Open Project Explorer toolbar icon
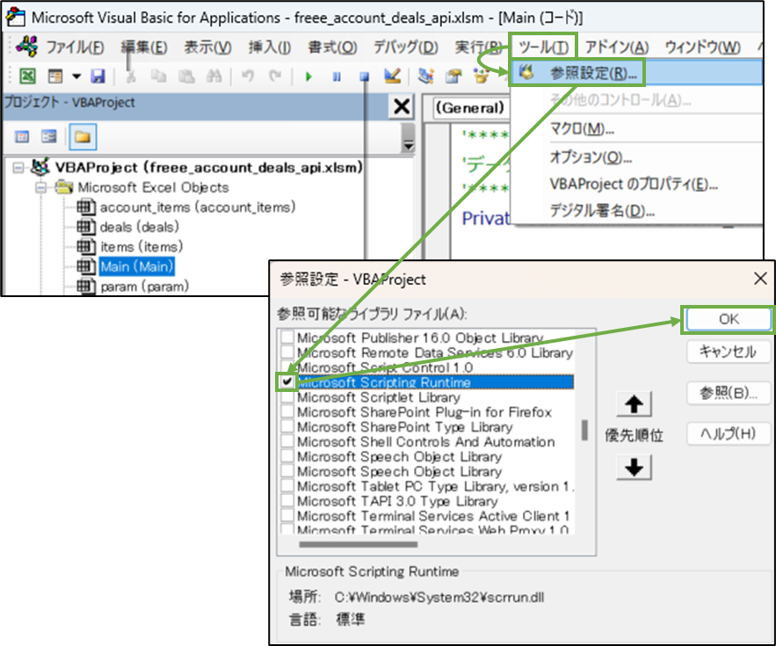The image size is (776, 646). click(426, 76)
